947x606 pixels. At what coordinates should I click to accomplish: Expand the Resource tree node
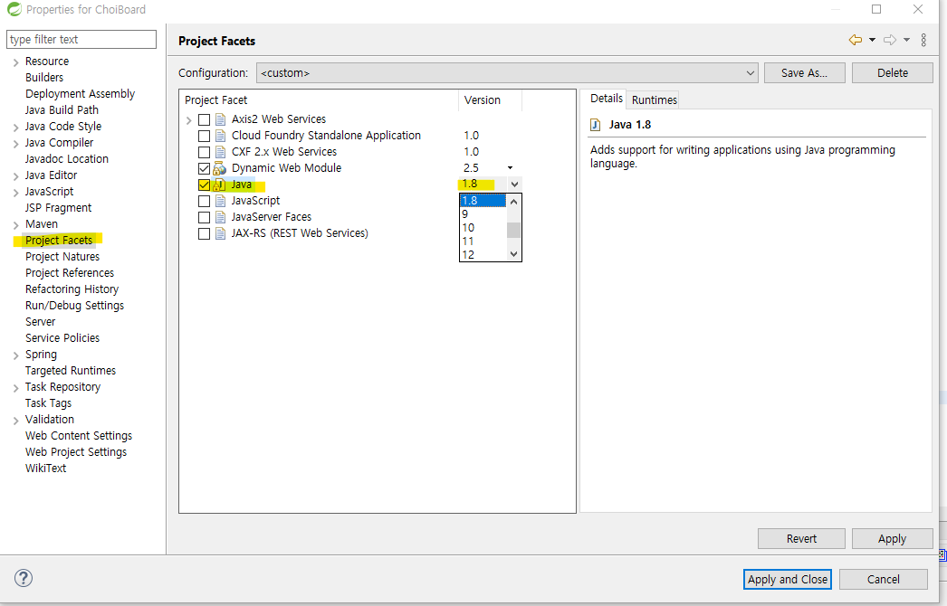click(x=15, y=62)
